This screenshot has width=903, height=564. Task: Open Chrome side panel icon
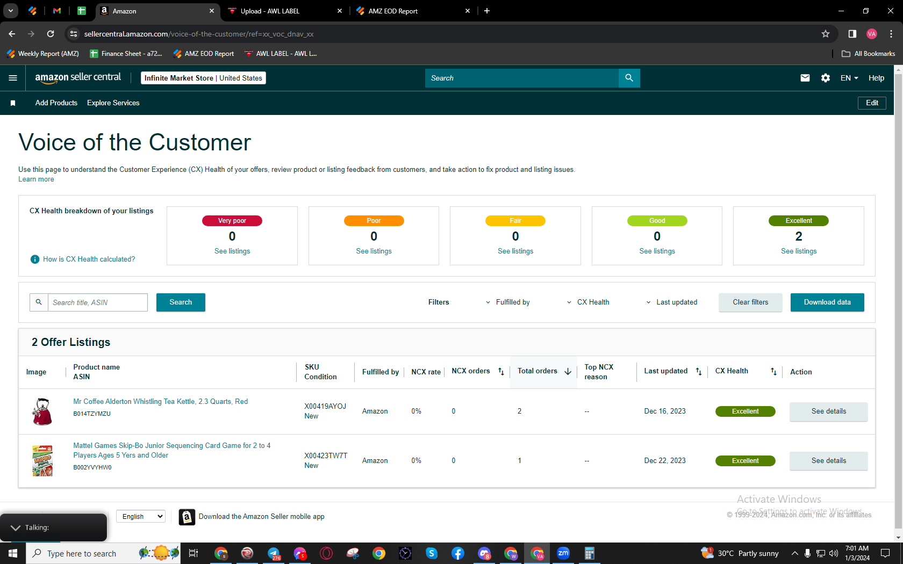(x=852, y=34)
